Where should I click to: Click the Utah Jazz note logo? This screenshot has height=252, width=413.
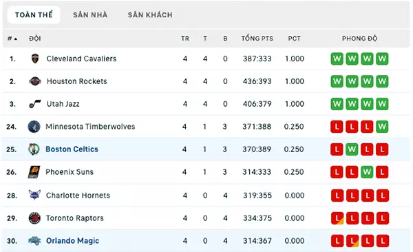[35, 104]
